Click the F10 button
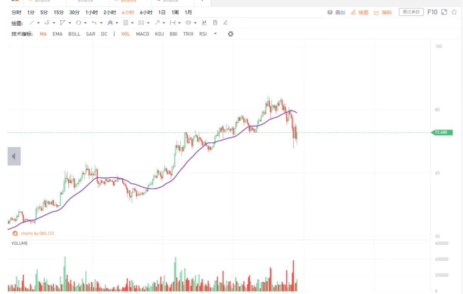 tap(432, 12)
